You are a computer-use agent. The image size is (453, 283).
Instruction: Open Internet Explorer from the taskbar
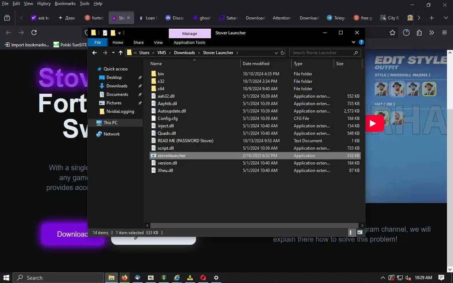(x=177, y=278)
